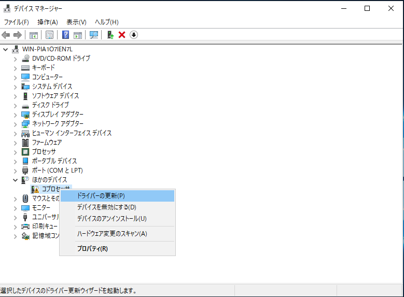Click the ポート (COM と LPT) icon
404x297 pixels.
tap(25, 171)
